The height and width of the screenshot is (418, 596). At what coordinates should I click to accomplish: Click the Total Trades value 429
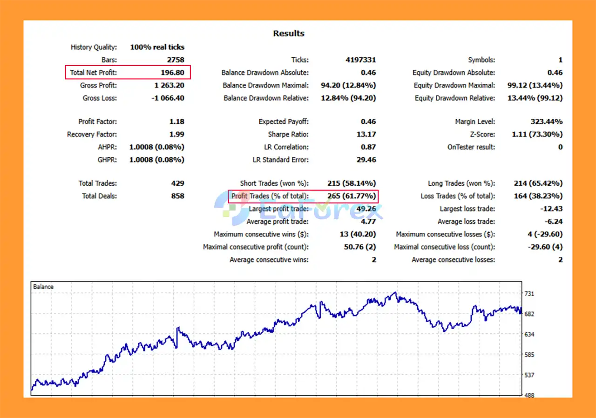tap(177, 183)
